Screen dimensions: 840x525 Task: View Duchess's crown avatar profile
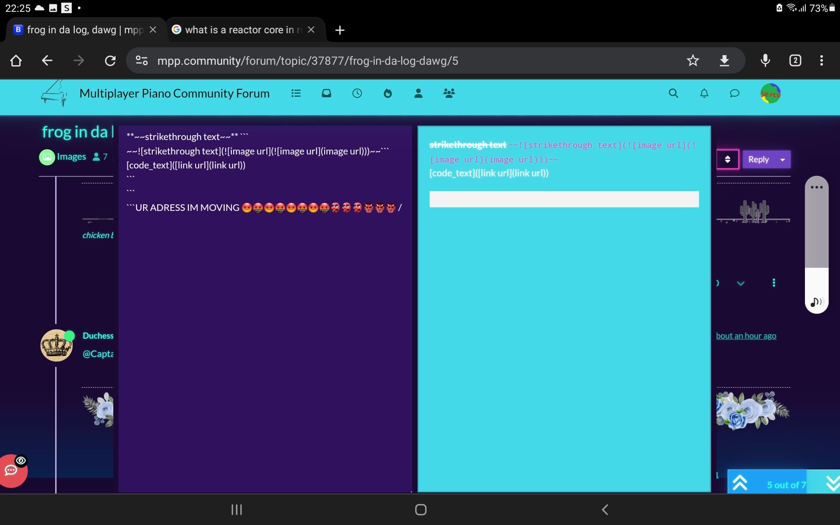[56, 345]
